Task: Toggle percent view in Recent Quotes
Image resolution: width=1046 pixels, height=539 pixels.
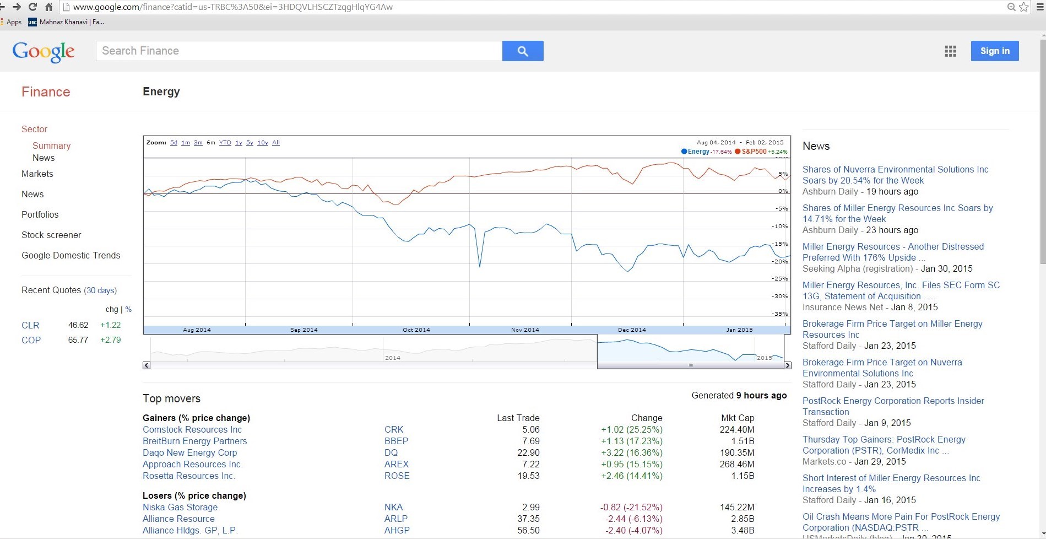Action: click(128, 310)
